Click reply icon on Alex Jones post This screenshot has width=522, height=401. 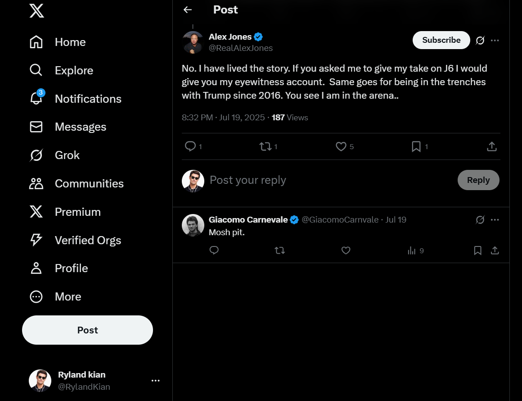(x=190, y=146)
